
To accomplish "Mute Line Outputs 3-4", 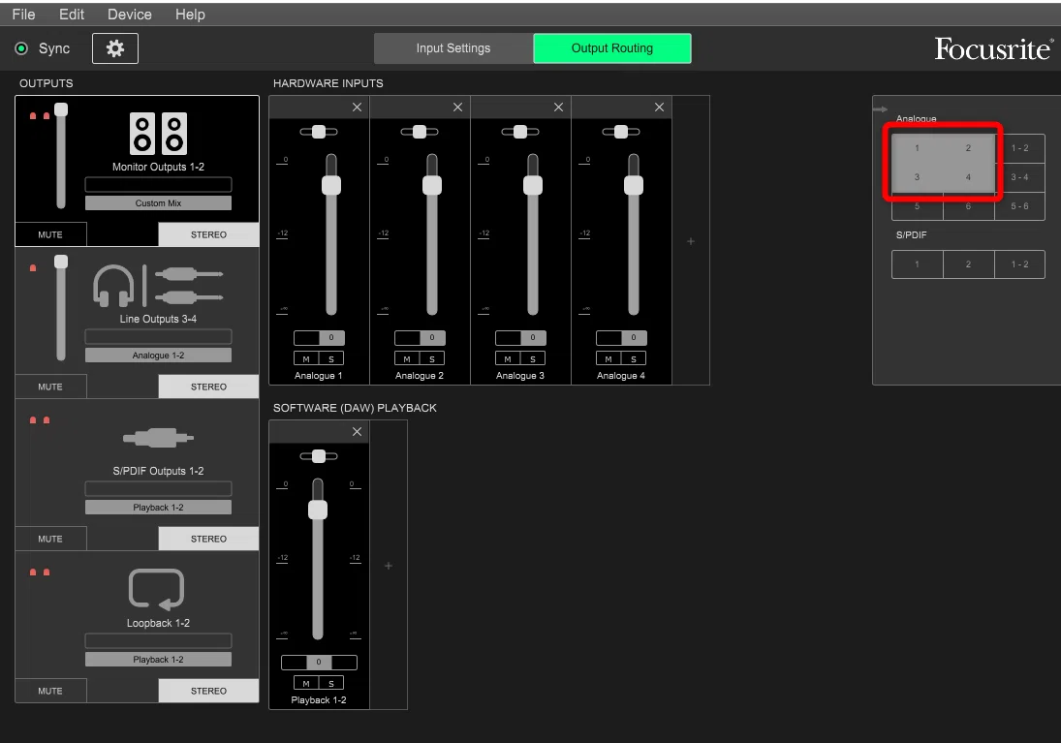I will coord(50,387).
